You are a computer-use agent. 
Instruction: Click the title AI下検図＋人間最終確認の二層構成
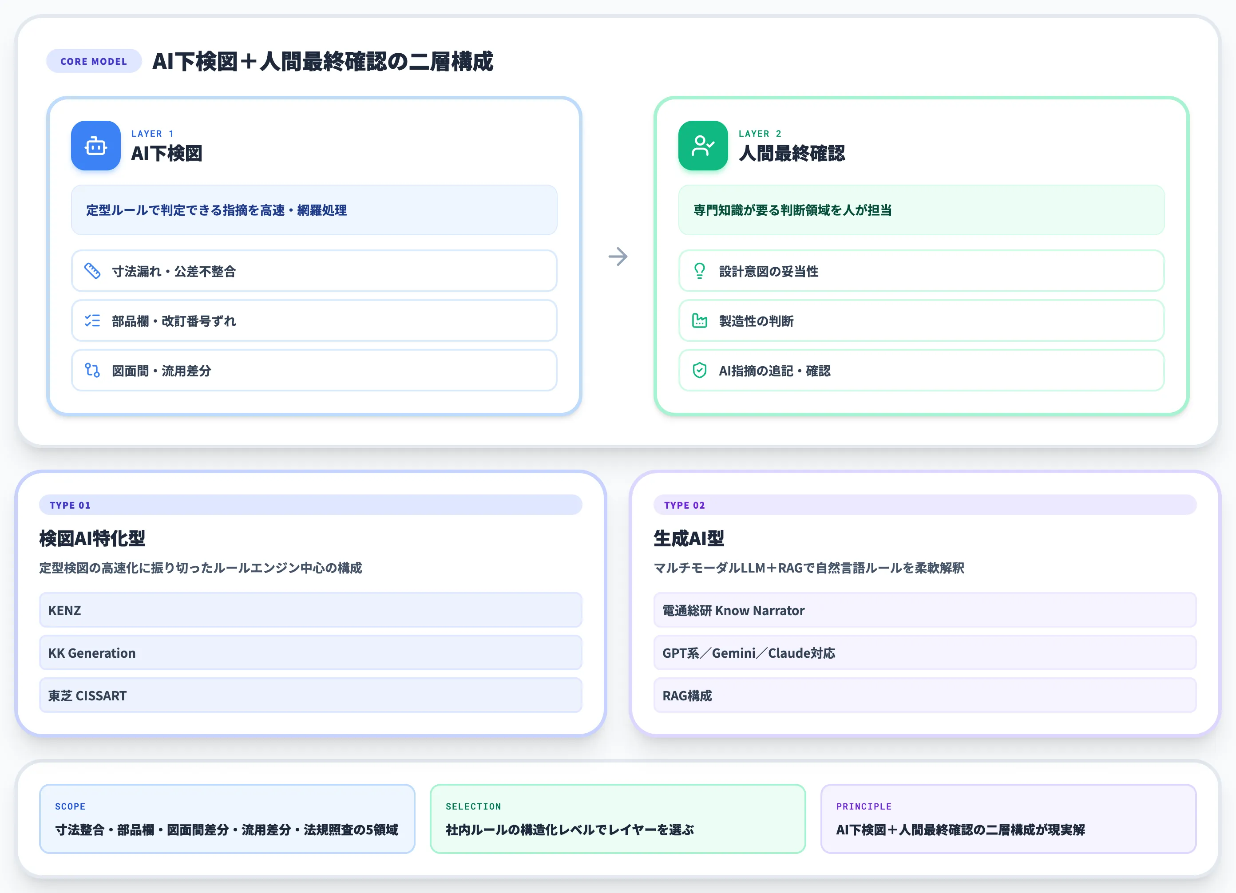(323, 61)
